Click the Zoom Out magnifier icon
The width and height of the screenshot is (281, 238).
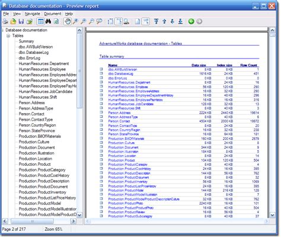91,21
